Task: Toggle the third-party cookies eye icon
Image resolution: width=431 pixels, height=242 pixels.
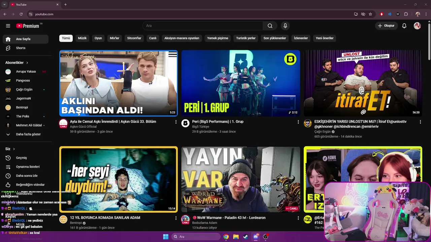Action: (363, 14)
